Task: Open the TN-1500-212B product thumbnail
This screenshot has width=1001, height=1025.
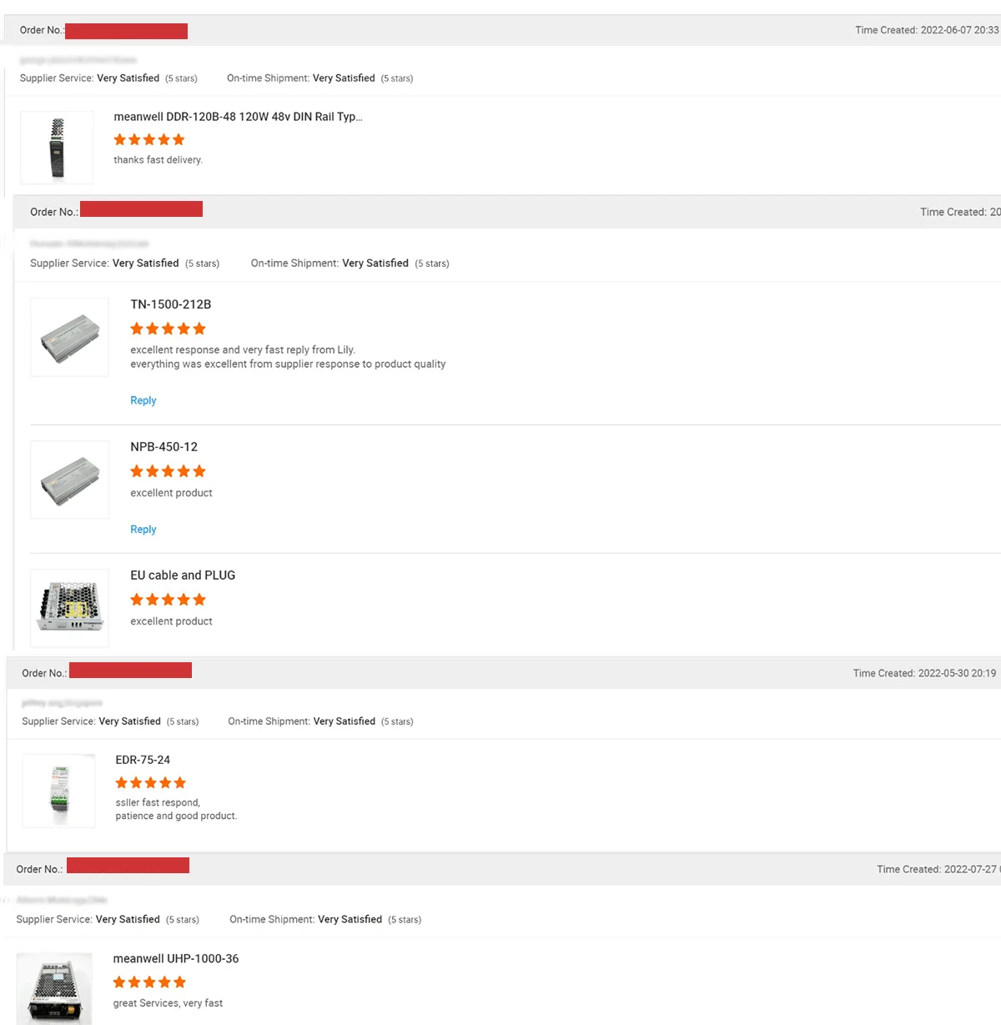Action: [x=69, y=337]
